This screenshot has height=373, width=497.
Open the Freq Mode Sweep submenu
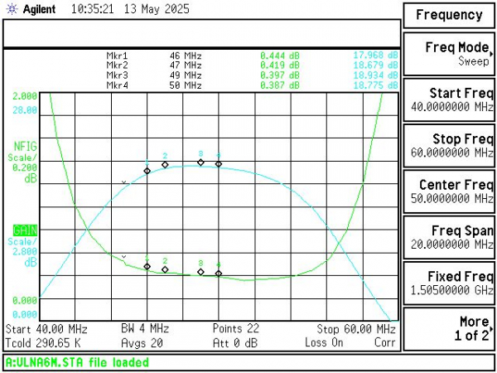pos(449,54)
